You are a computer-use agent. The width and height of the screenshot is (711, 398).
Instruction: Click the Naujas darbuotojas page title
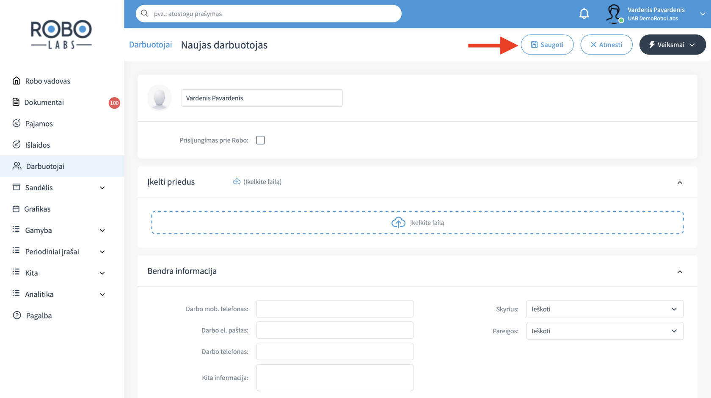click(224, 45)
